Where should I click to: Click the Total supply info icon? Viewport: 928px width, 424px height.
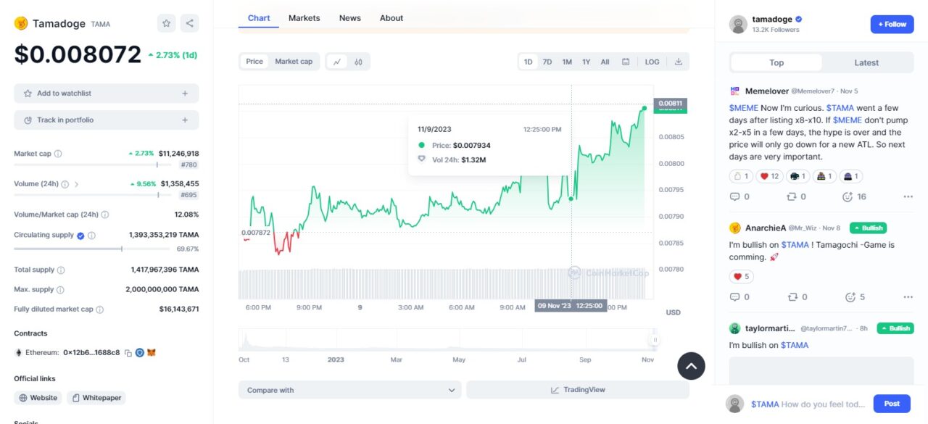(61, 270)
